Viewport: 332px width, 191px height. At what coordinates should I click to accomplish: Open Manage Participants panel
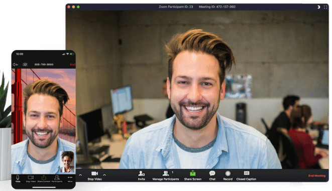point(166,175)
